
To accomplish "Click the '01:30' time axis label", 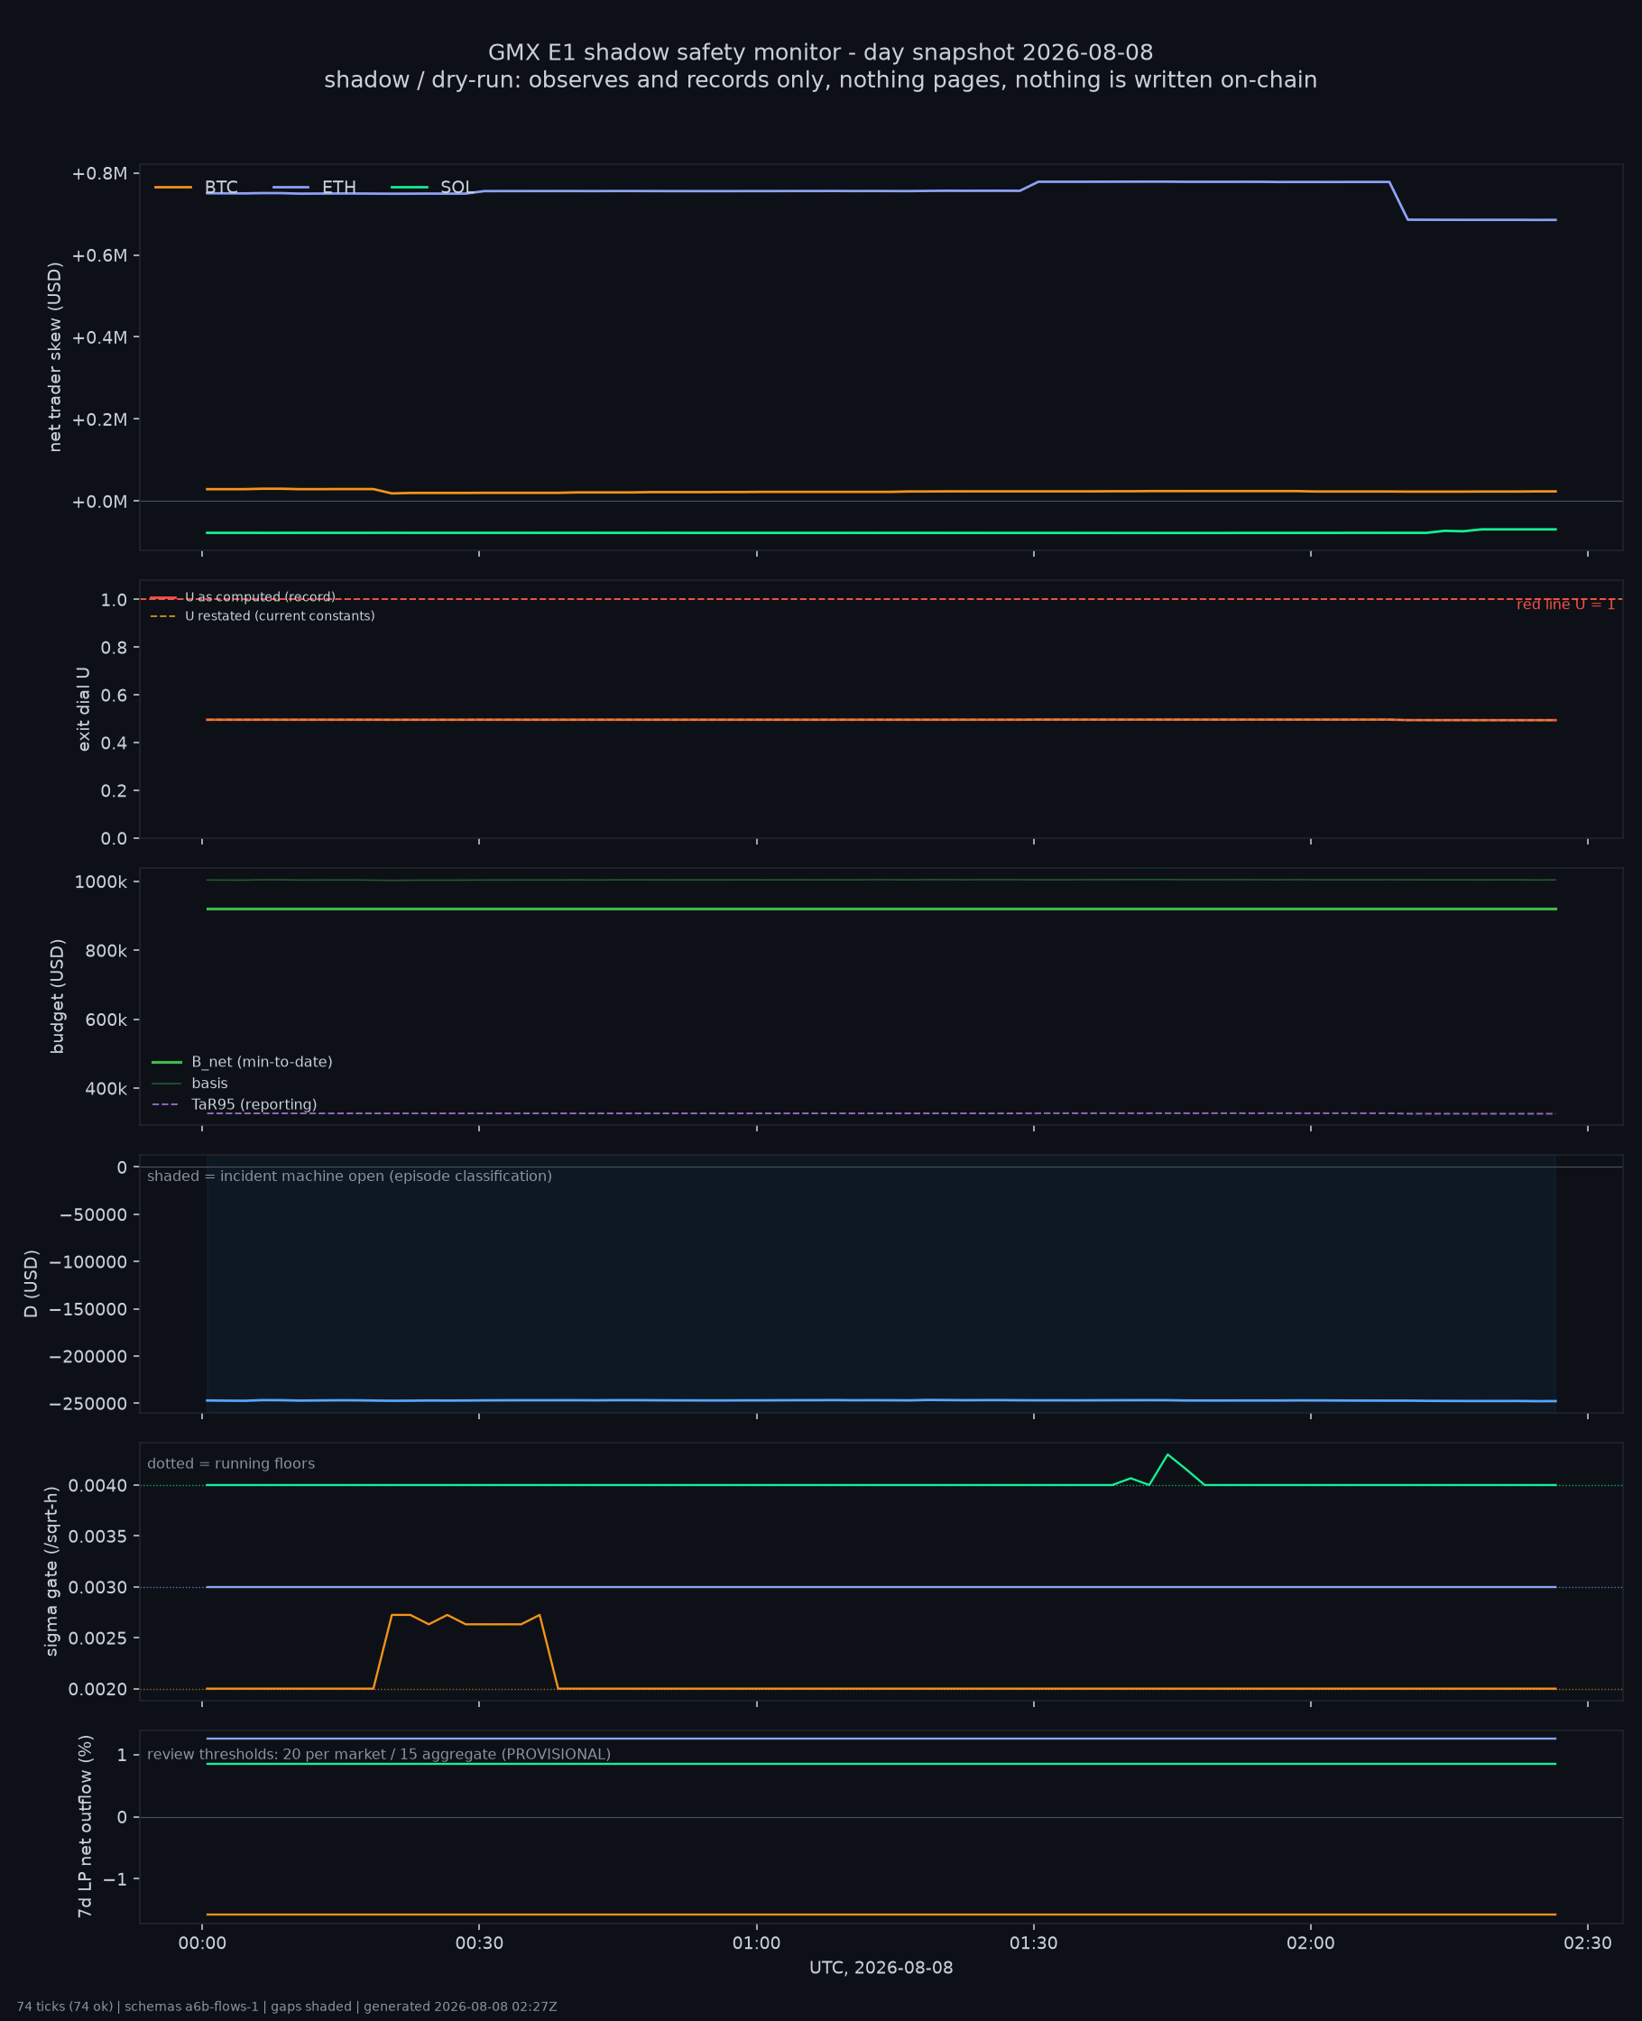I will point(1034,1943).
